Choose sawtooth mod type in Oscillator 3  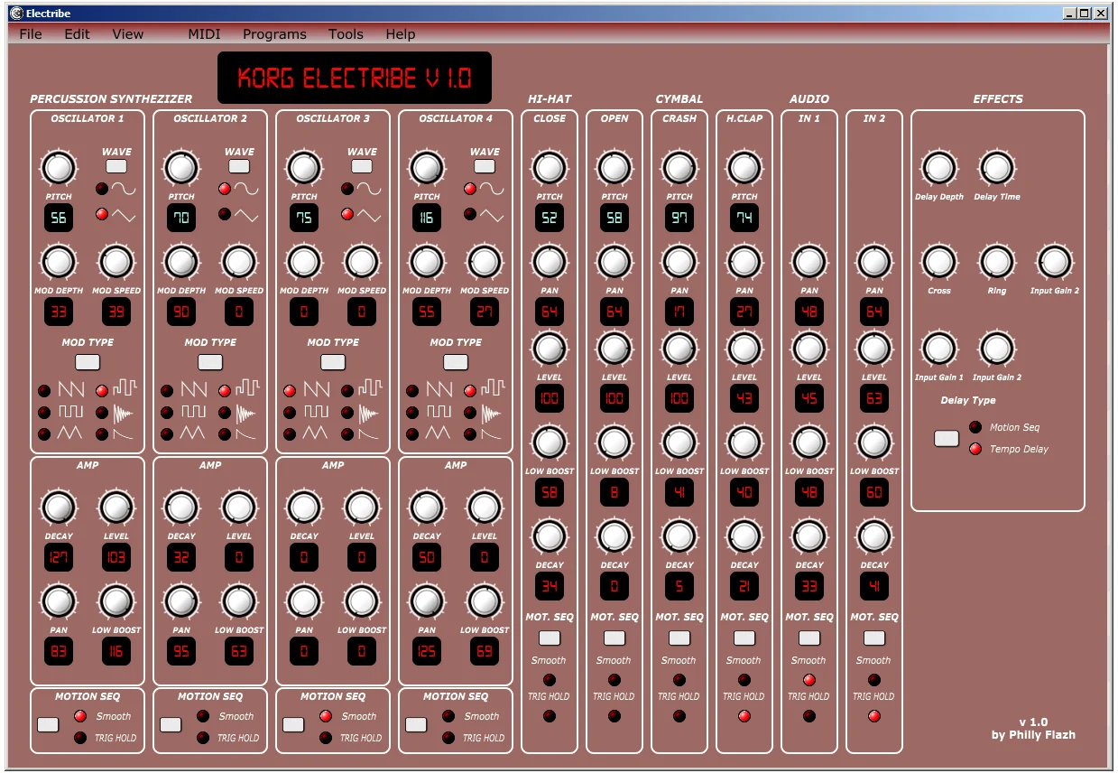(x=317, y=390)
